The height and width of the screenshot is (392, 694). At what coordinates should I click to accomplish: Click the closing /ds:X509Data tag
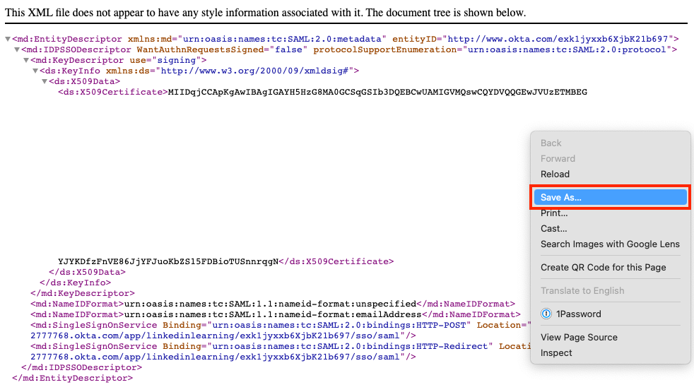pyautogui.click(x=87, y=273)
